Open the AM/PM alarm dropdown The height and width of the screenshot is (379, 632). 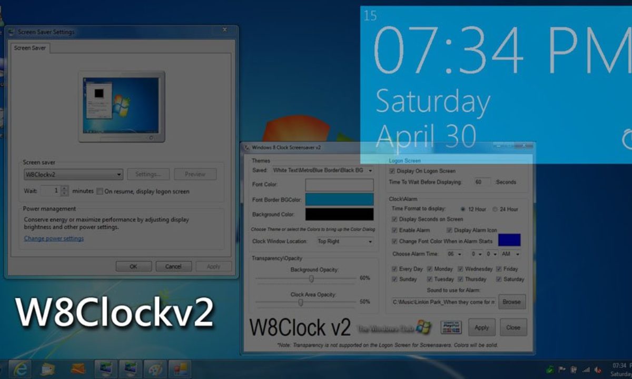tap(510, 254)
